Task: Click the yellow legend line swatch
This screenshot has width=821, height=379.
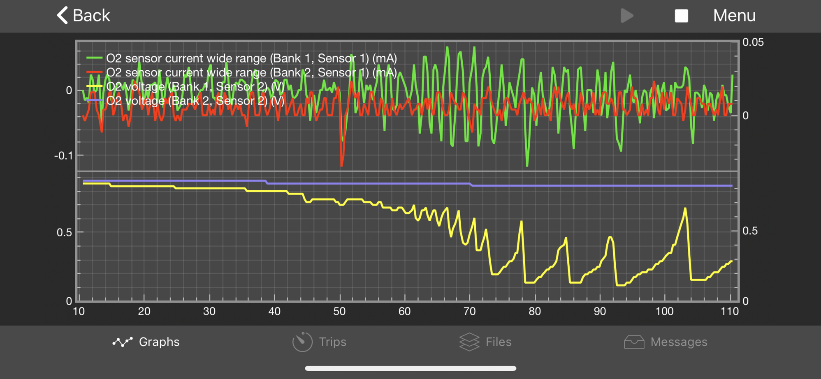Action: tap(94, 86)
